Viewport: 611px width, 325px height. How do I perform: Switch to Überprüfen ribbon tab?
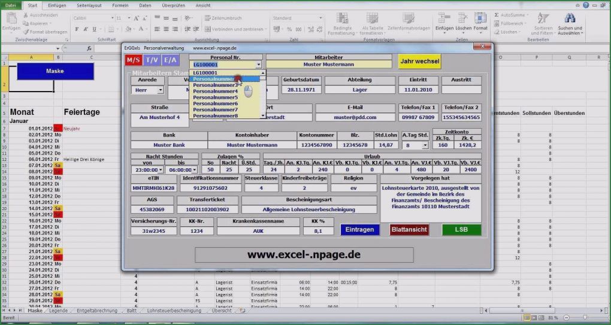[x=173, y=5]
